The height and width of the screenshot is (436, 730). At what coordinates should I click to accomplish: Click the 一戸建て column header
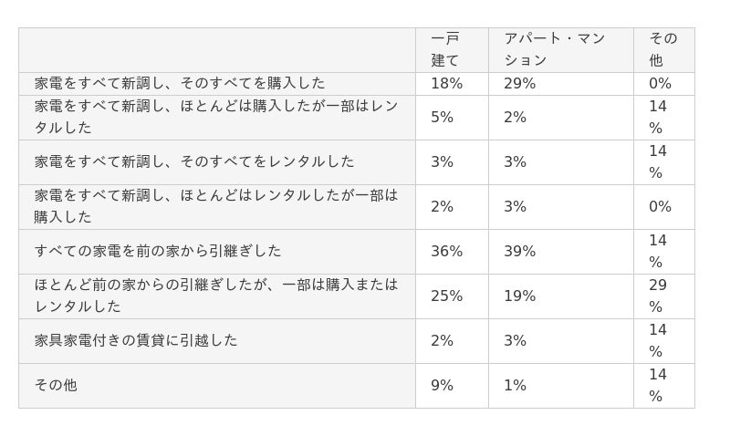(x=452, y=50)
